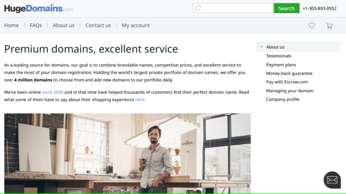Click the HugeDomains.com logo

click(x=38, y=8)
